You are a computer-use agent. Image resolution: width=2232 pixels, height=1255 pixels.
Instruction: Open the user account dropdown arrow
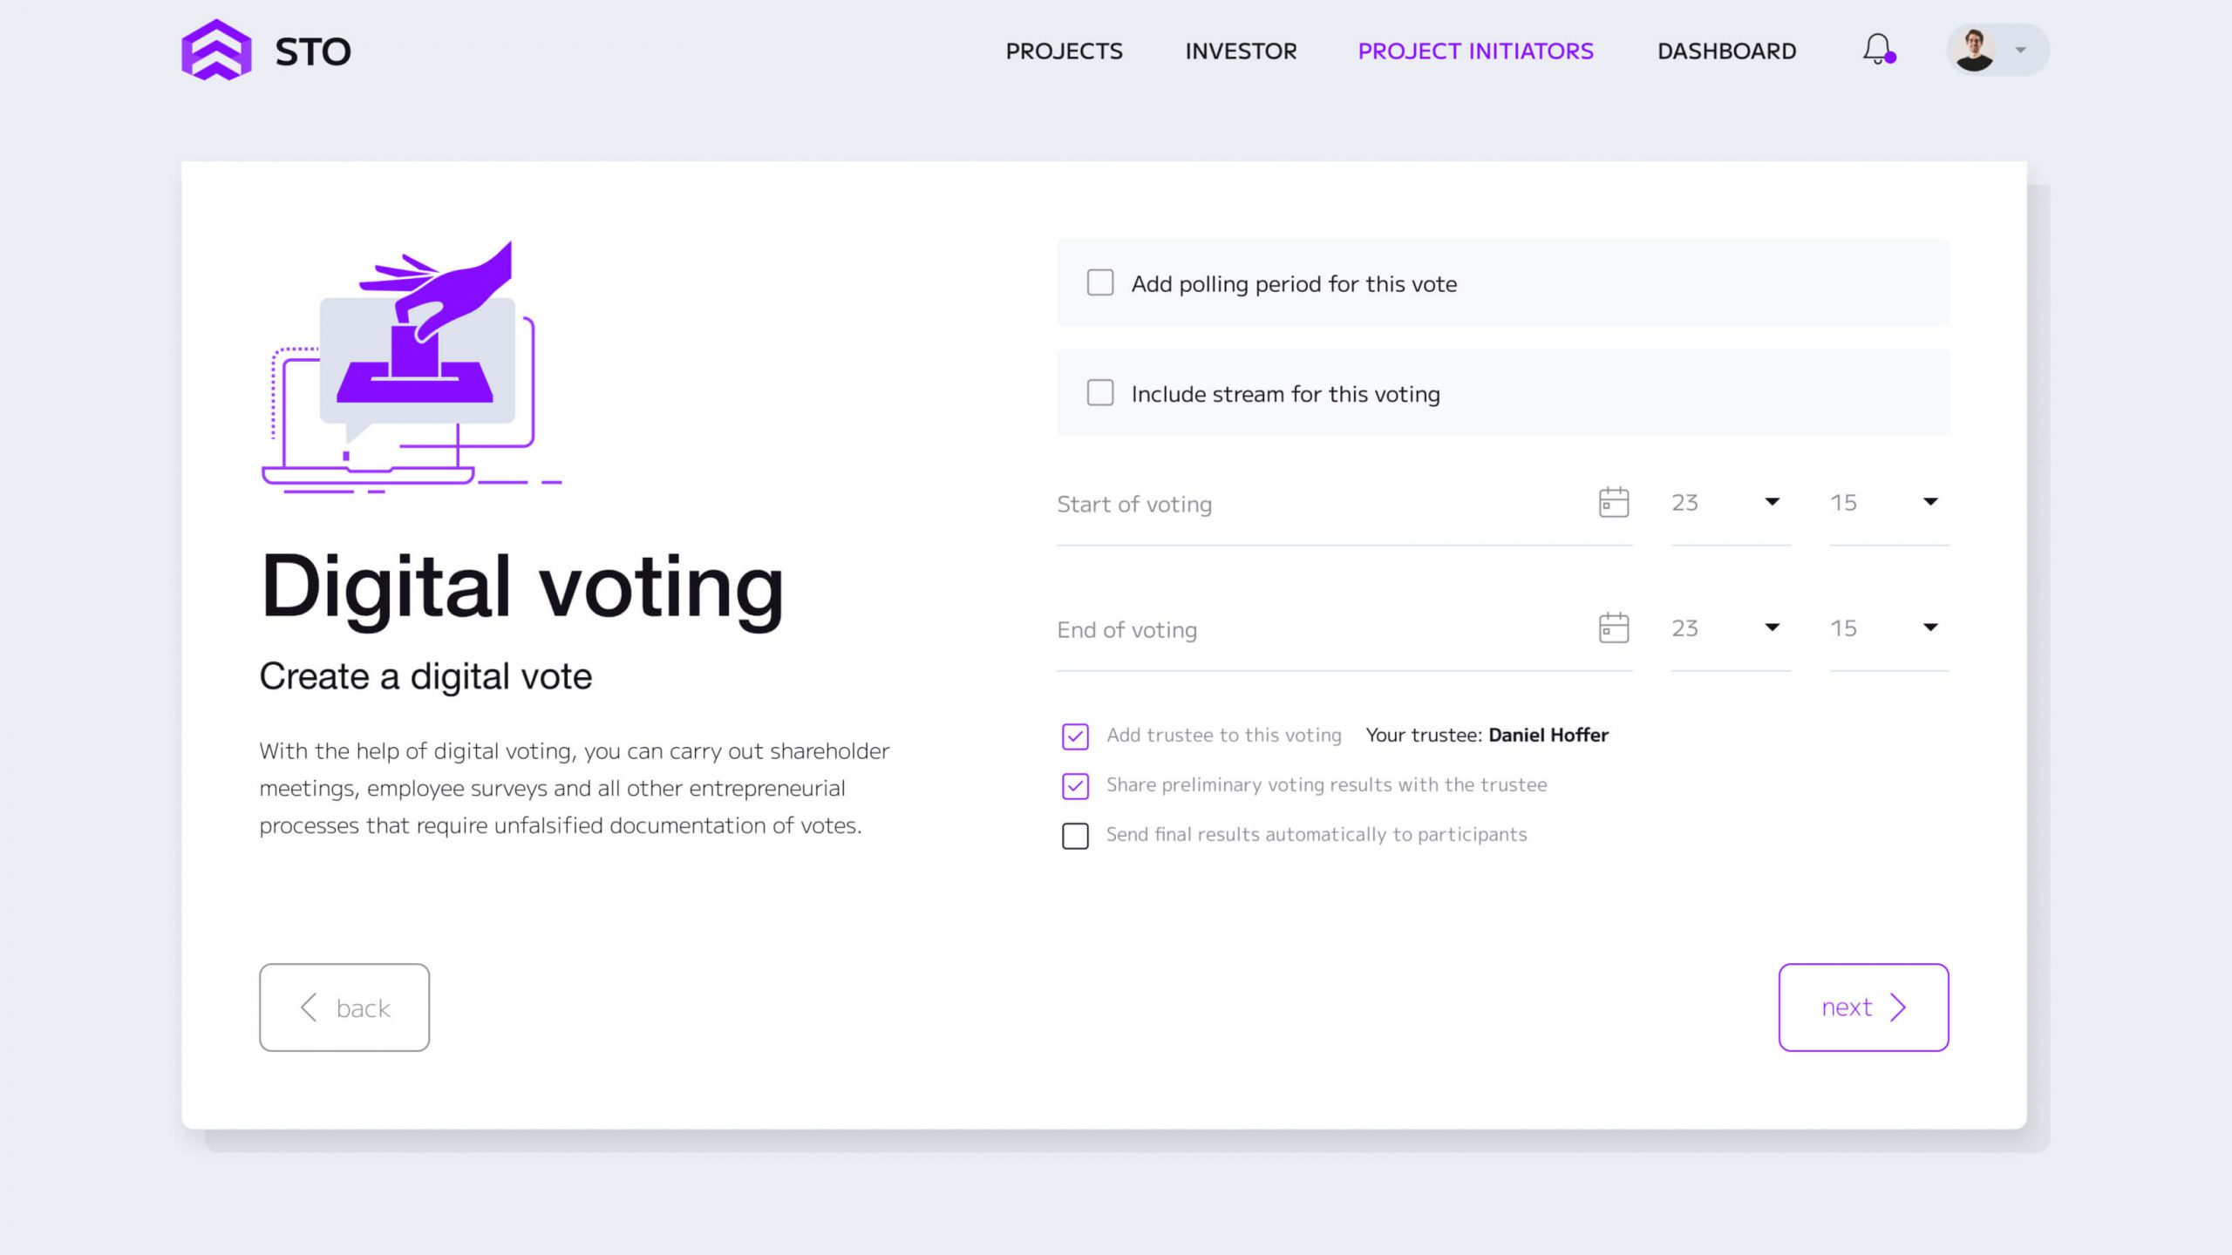pos(2020,51)
